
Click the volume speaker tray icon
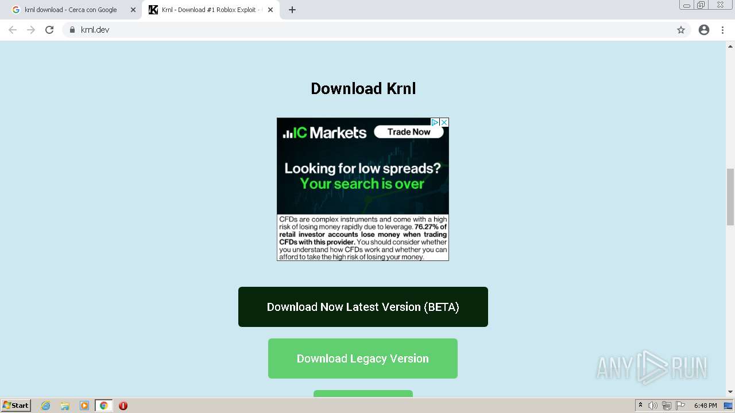tap(653, 406)
